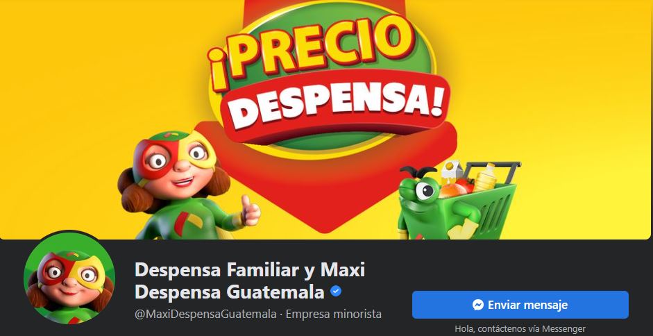The image size is (653, 336).
Task: Open the round profile picture
Action: point(69,278)
